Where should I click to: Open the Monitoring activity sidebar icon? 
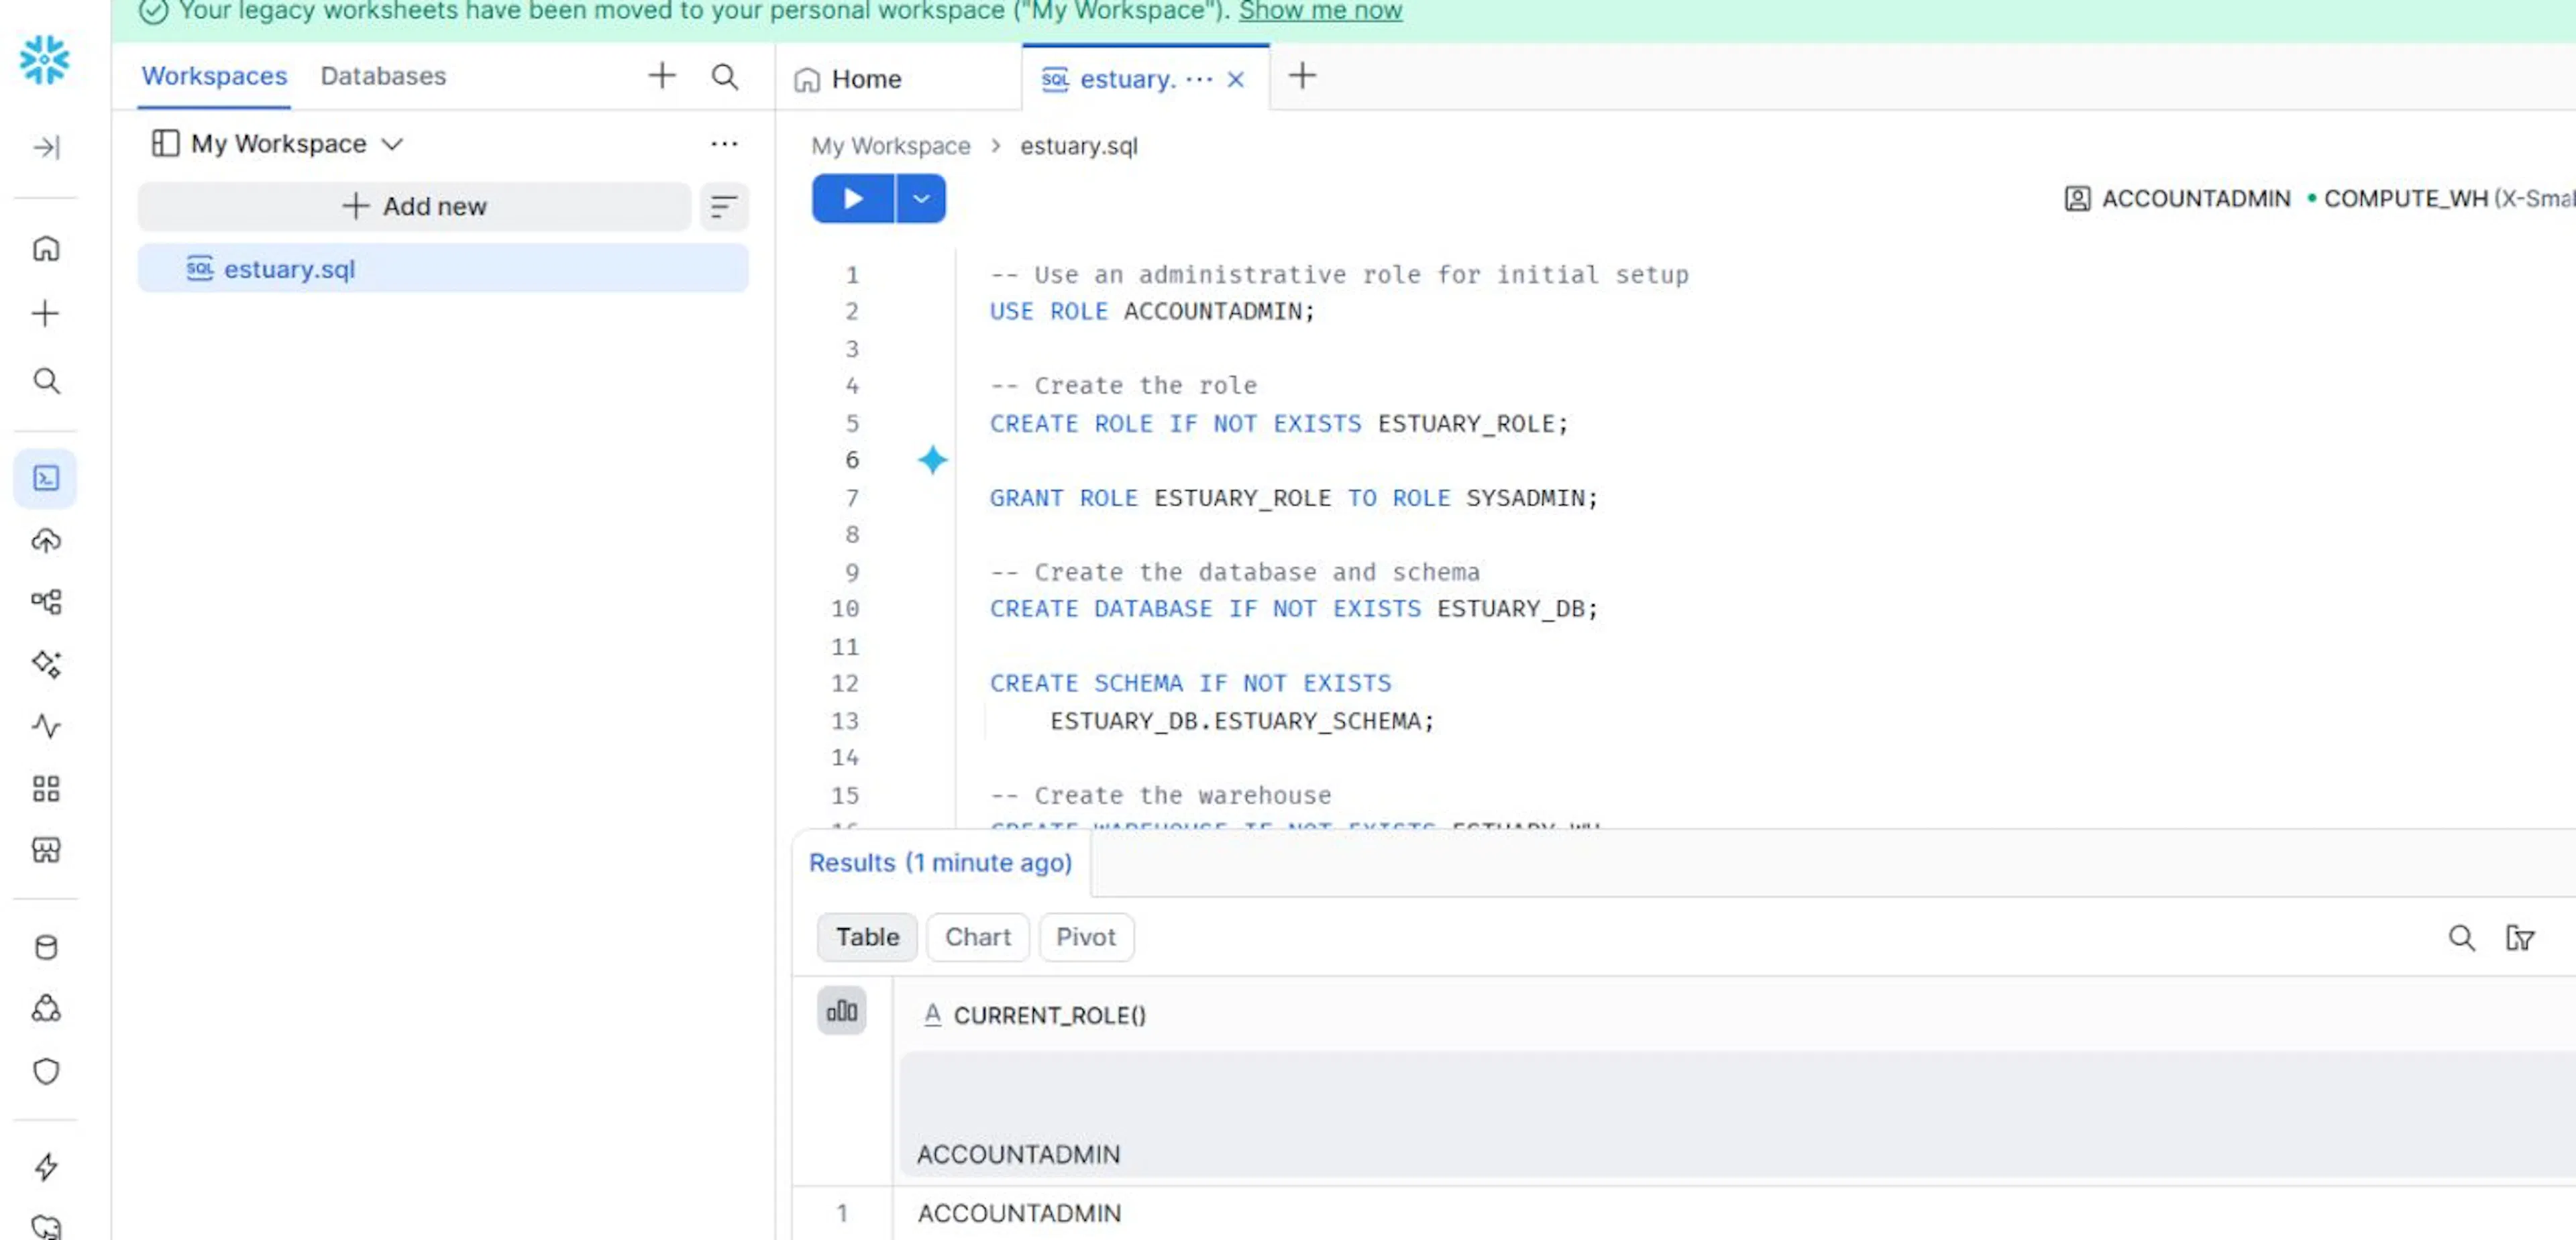(46, 726)
